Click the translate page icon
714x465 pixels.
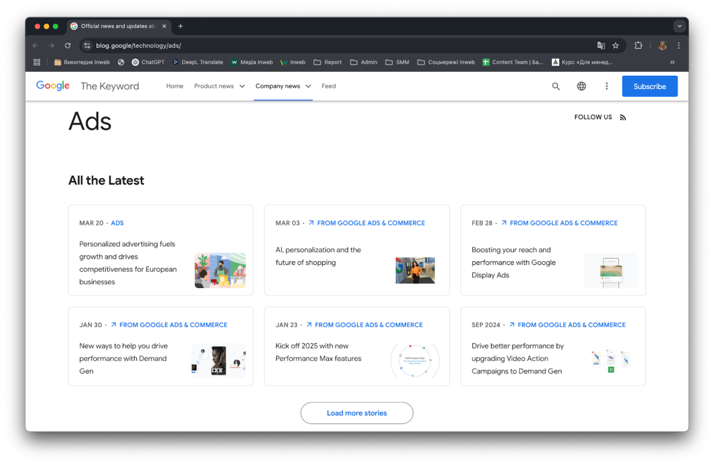pos(601,45)
